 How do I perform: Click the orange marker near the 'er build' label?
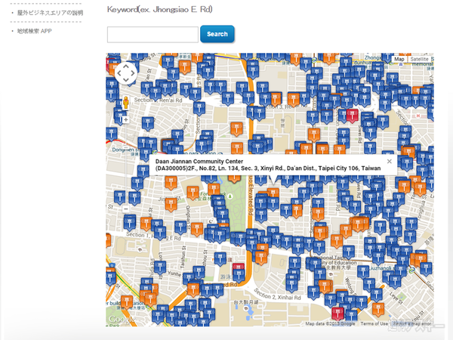127,302
